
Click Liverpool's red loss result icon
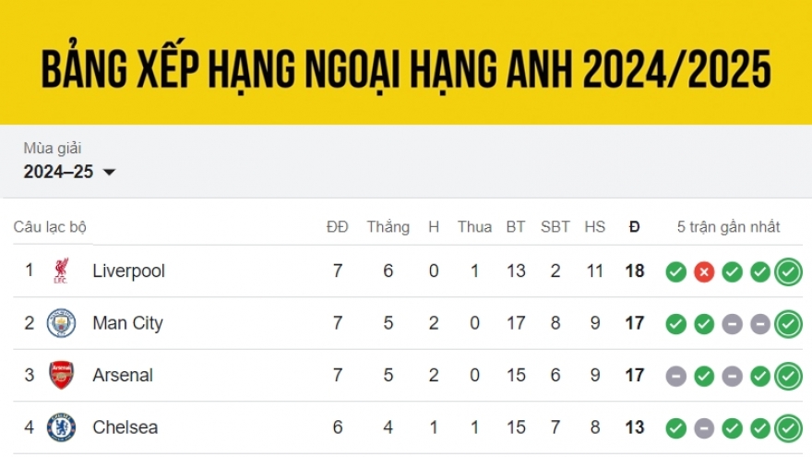click(x=704, y=272)
